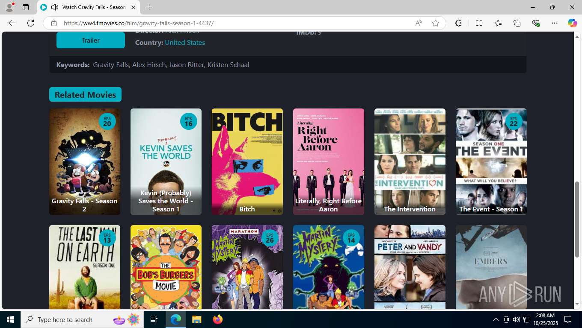The width and height of the screenshot is (582, 328).
Task: Open File Explorer from taskbar
Action: pyautogui.click(x=196, y=319)
